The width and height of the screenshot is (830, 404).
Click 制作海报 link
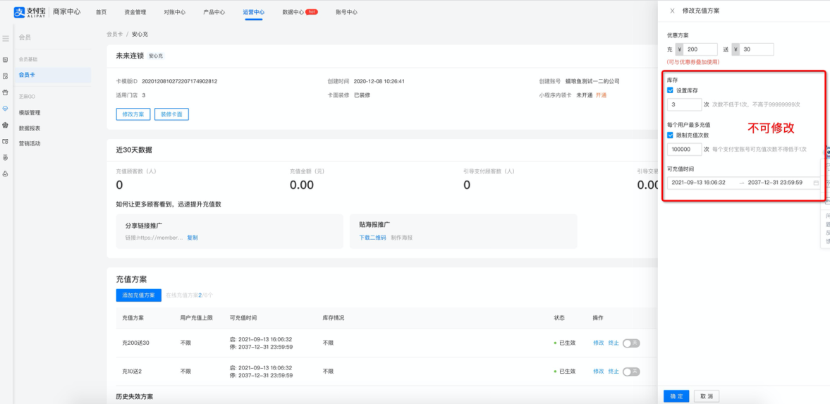tap(402, 238)
